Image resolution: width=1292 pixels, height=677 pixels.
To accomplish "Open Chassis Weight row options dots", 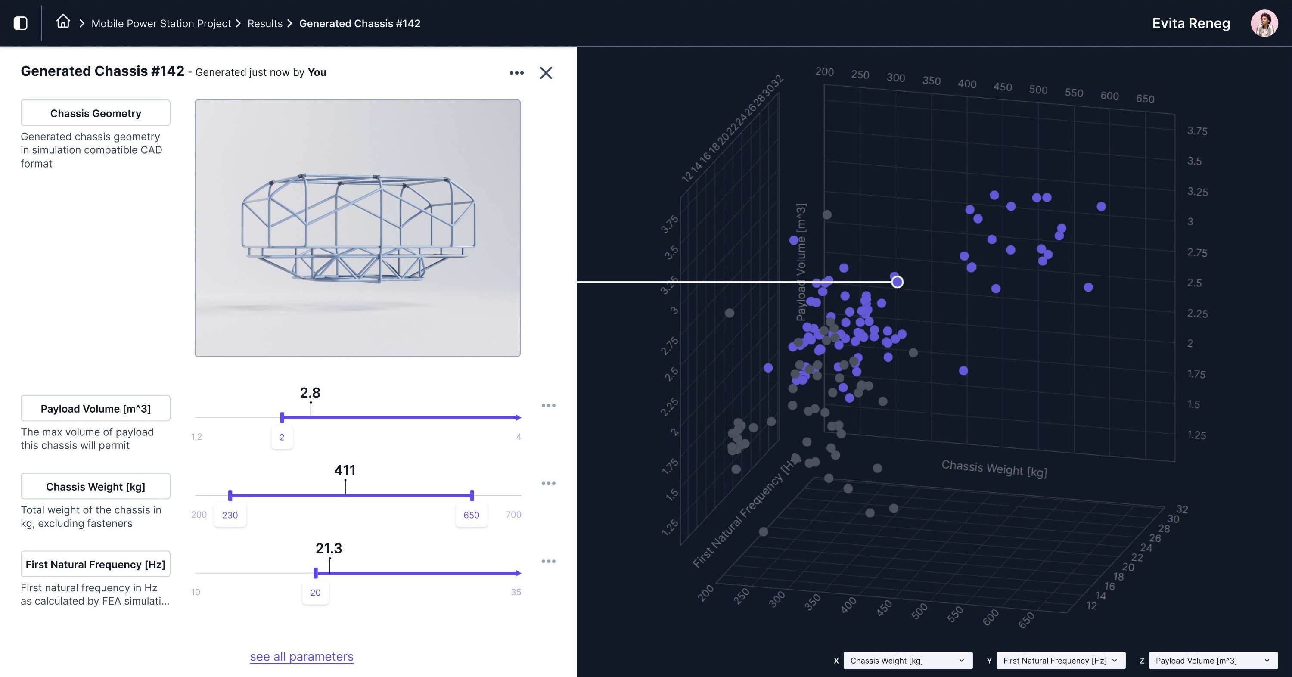I will (548, 484).
